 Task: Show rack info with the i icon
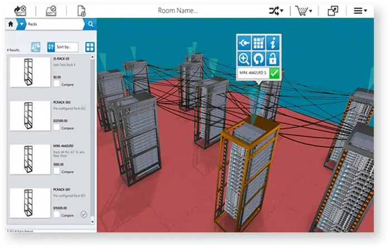pyautogui.click(x=273, y=43)
